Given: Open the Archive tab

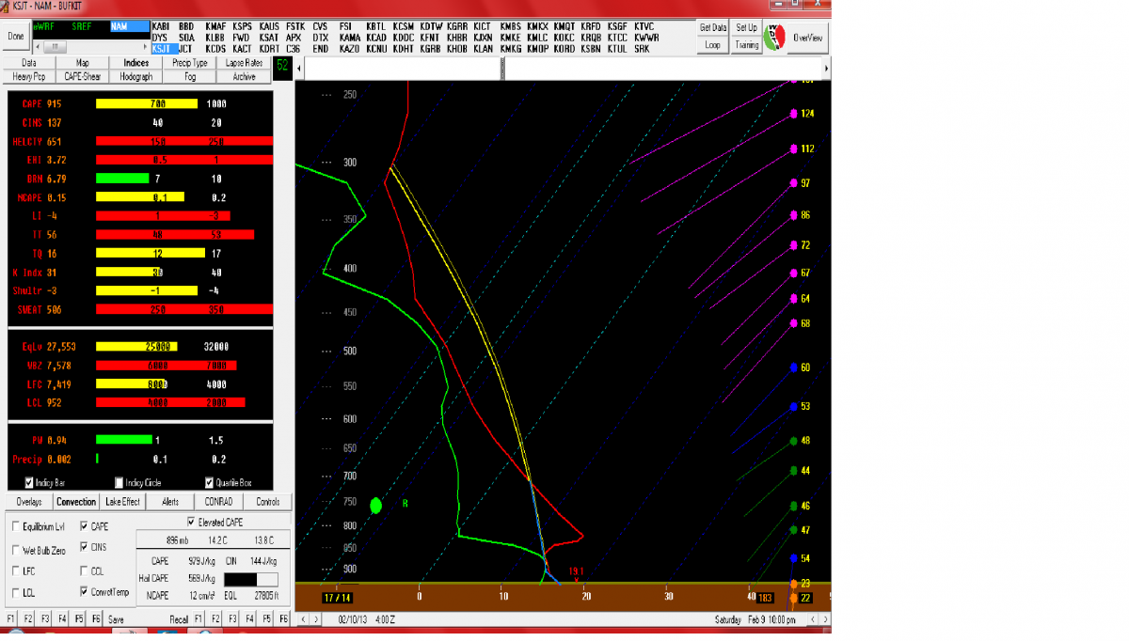Looking at the screenshot, I should pos(244,76).
